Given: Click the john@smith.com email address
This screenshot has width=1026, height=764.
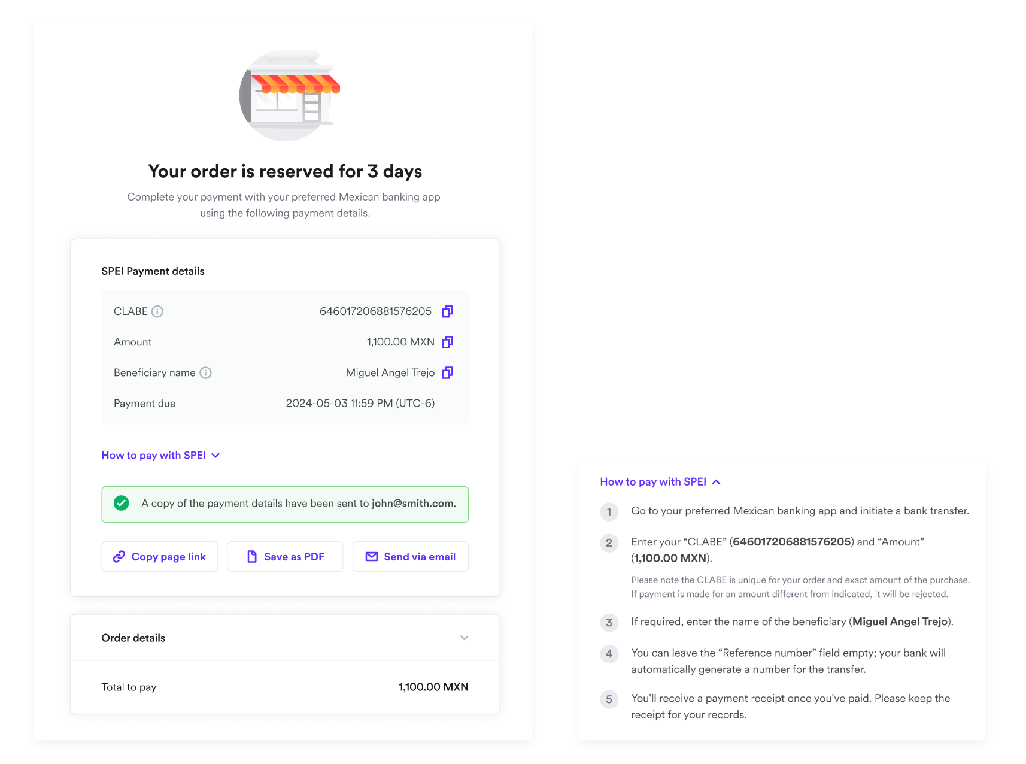Looking at the screenshot, I should point(412,504).
